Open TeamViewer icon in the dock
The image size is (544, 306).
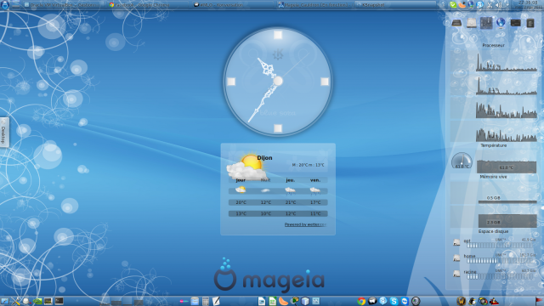coord(405,301)
